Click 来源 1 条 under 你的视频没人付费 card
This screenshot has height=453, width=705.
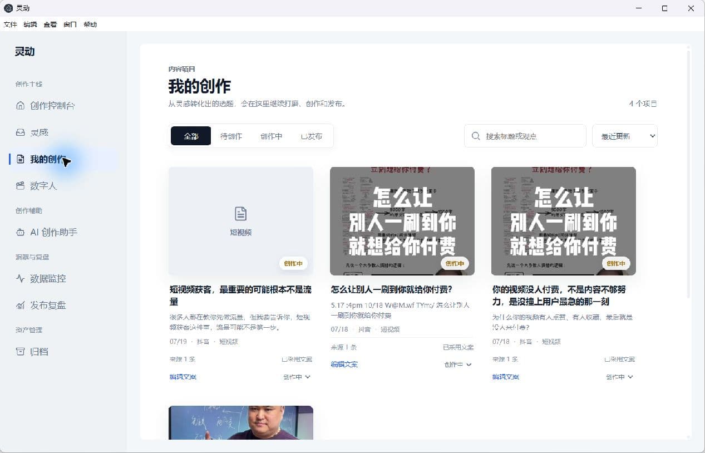pyautogui.click(x=505, y=360)
